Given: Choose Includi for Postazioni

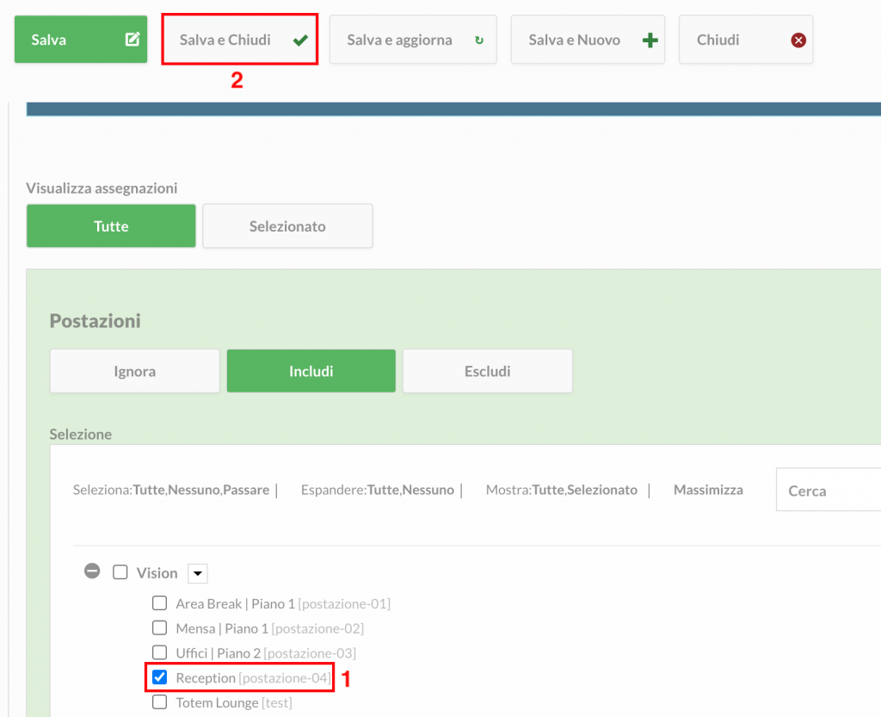Looking at the screenshot, I should point(311,371).
